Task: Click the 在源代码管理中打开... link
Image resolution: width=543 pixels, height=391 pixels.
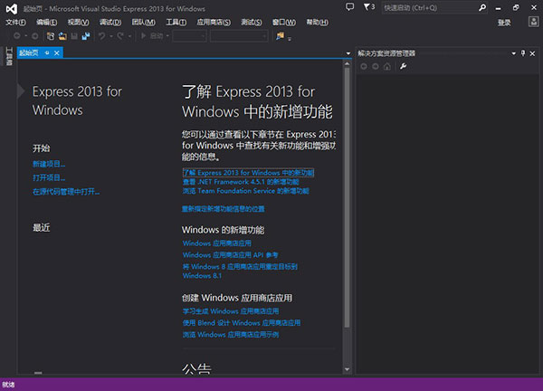Action: click(x=66, y=192)
